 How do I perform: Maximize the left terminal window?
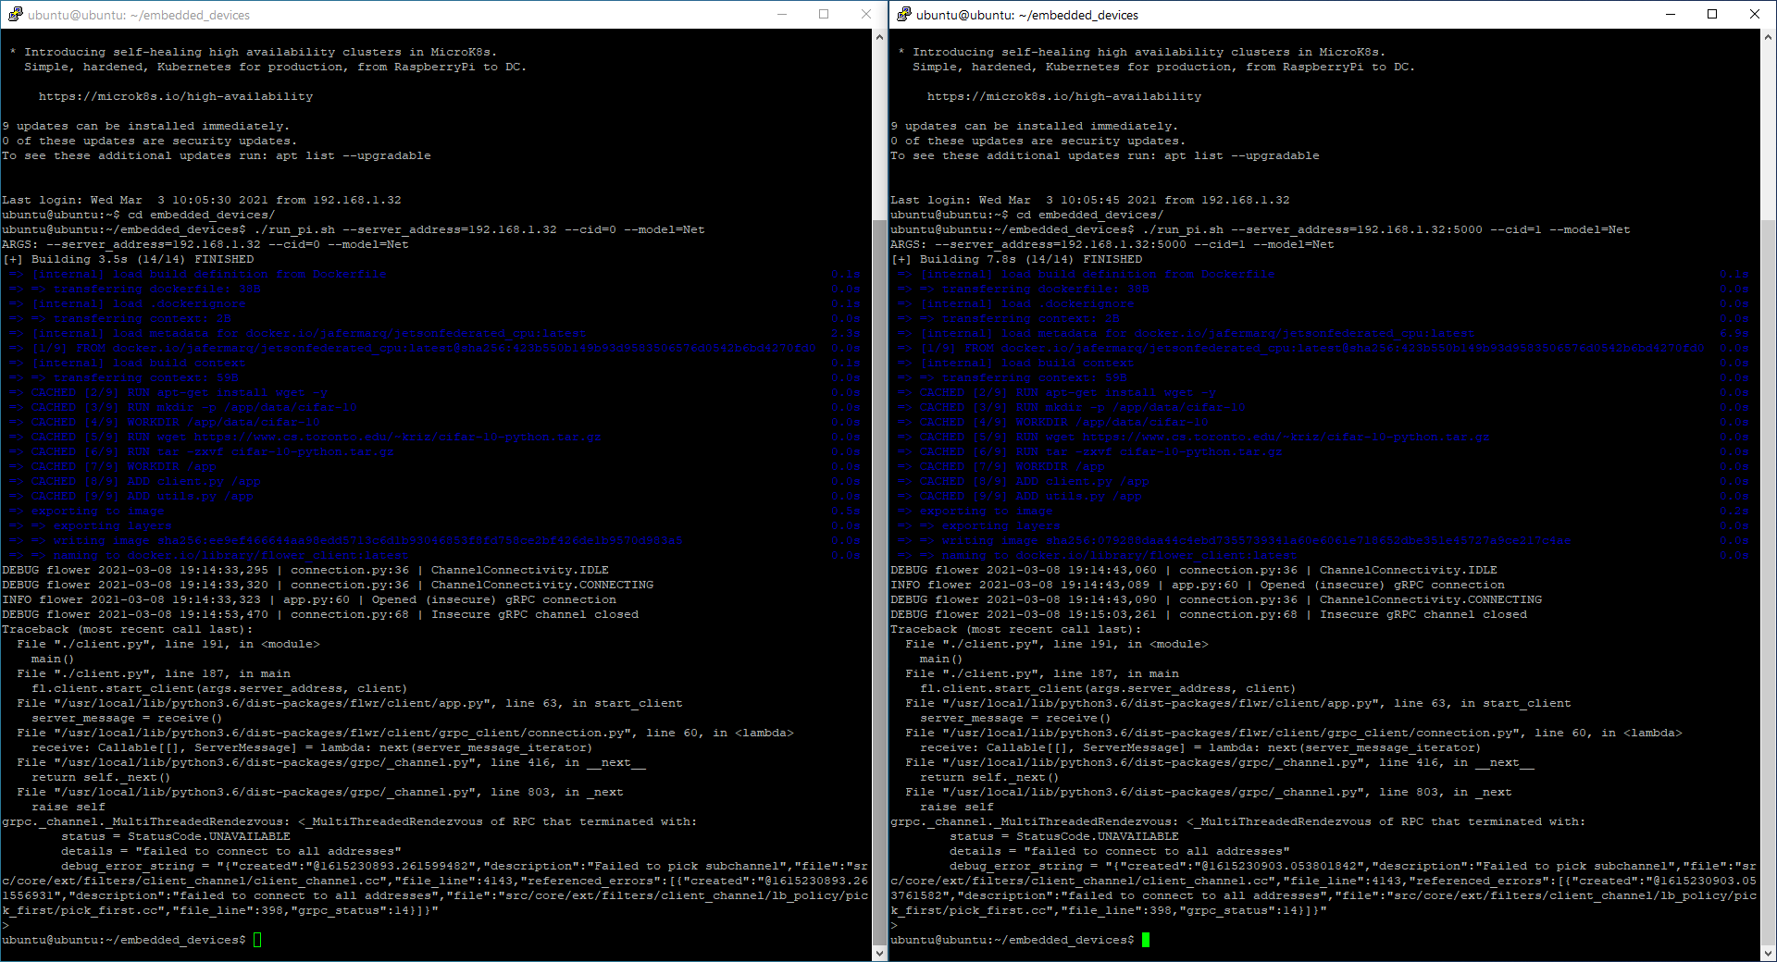(x=824, y=14)
